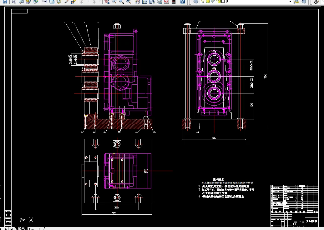
Task: Select the UCS X axis label
Action: (x=31, y=220)
